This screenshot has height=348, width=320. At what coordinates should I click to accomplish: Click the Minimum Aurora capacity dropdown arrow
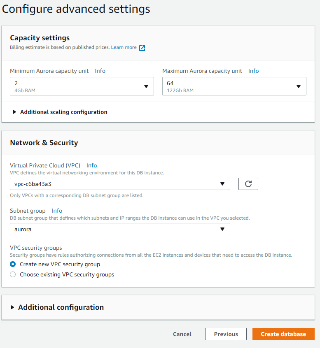pyautogui.click(x=146, y=86)
